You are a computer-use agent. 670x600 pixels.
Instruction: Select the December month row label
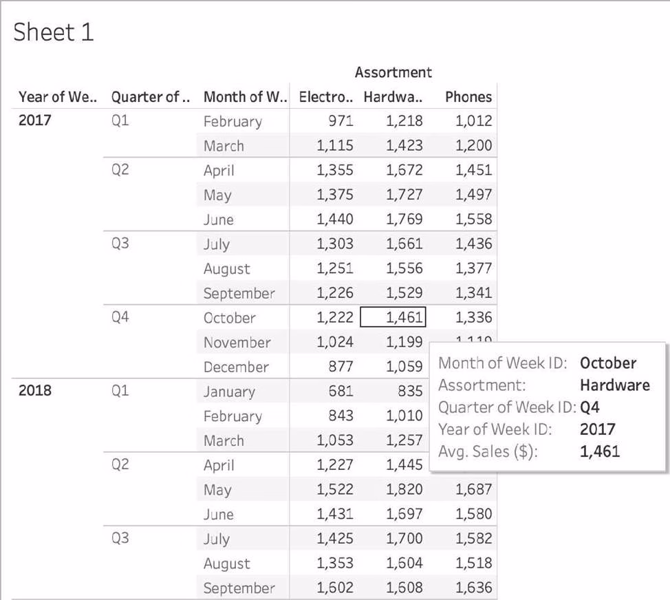236,367
